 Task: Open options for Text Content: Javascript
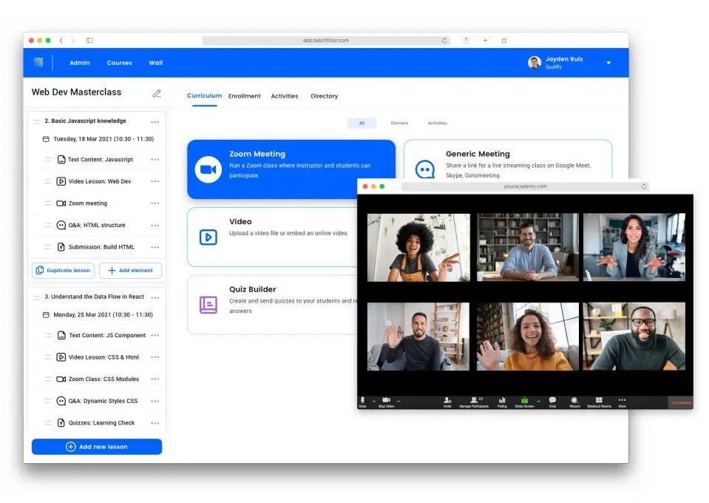click(x=155, y=160)
